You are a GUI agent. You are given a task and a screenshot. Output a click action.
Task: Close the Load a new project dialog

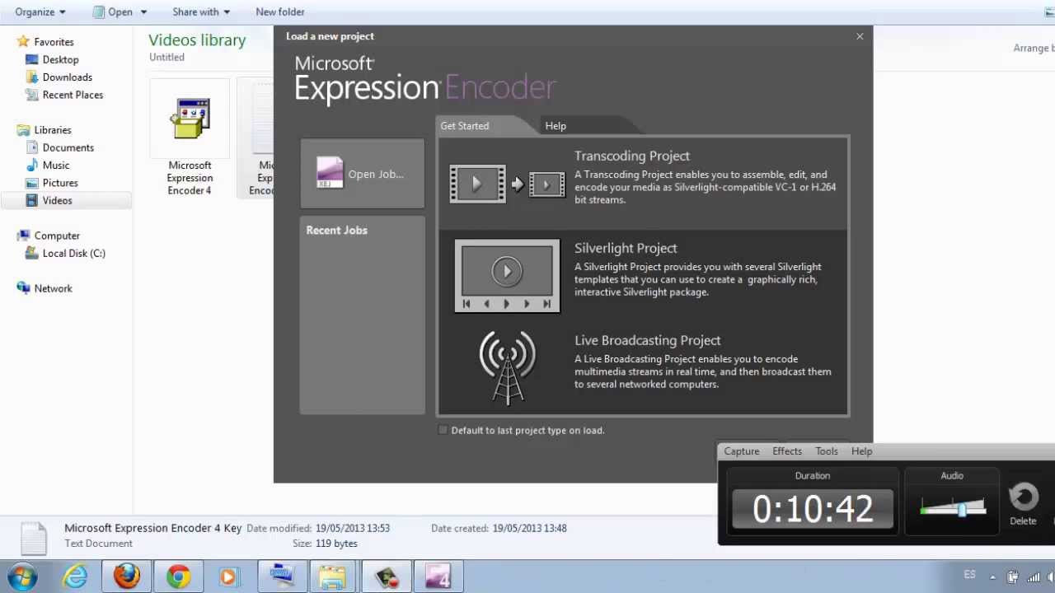pos(860,36)
